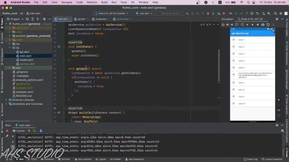Click the editor vertical scrollbar
The image size is (289, 162).
tap(219, 66)
